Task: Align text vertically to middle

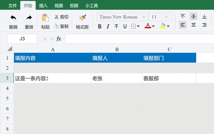Action: [193, 16]
